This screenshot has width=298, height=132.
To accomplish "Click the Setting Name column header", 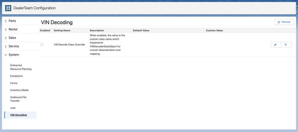I will pyautogui.click(x=62, y=30).
